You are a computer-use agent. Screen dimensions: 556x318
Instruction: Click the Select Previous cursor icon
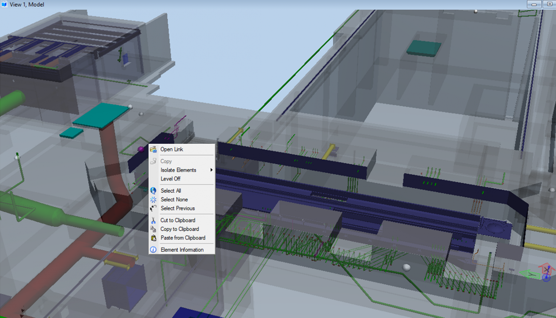click(x=153, y=208)
